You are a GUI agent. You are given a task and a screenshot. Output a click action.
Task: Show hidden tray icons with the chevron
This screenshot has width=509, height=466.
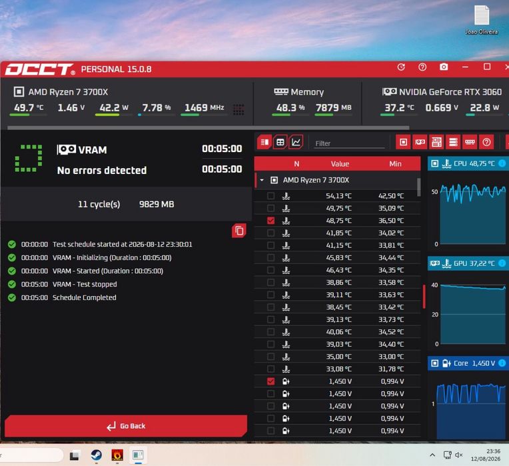tap(432, 455)
